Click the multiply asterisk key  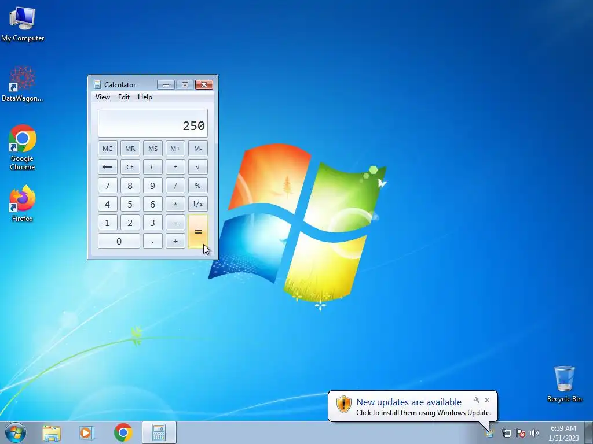[x=175, y=204]
